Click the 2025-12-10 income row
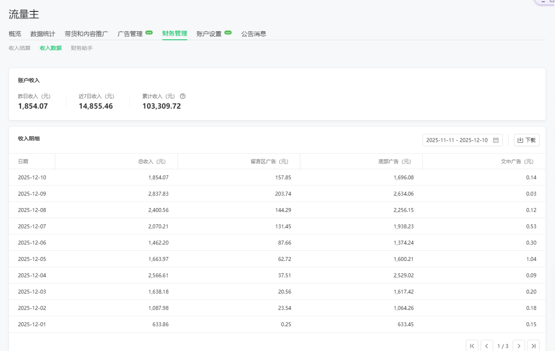Image resolution: width=555 pixels, height=351 pixels. tap(277, 178)
